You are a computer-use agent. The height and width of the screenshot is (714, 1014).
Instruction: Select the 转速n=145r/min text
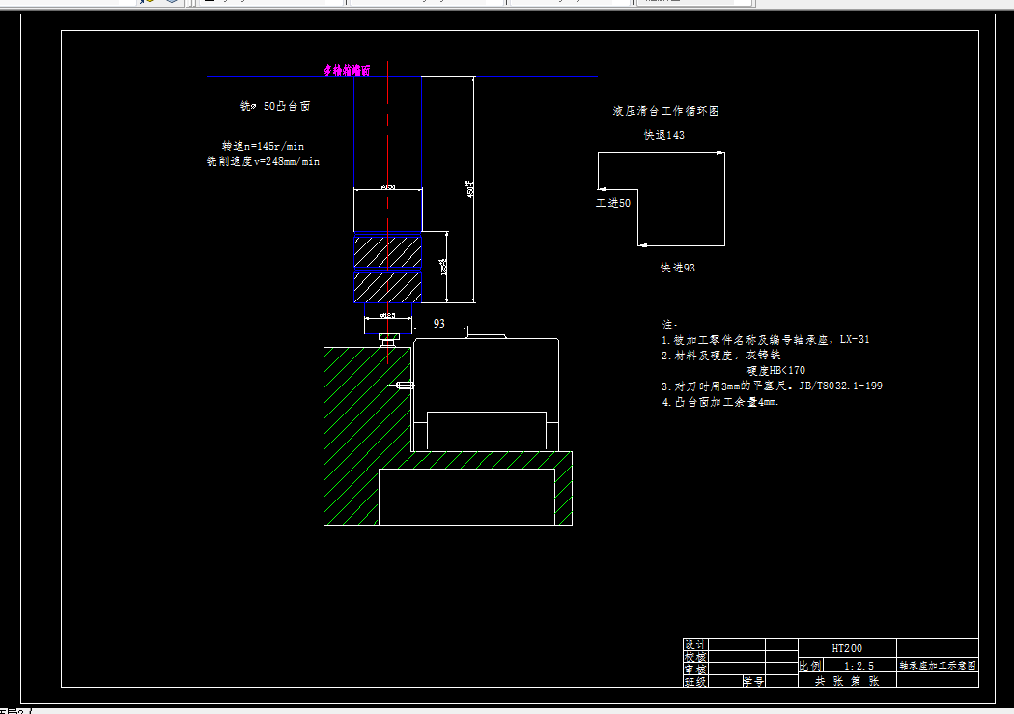pyautogui.click(x=264, y=146)
